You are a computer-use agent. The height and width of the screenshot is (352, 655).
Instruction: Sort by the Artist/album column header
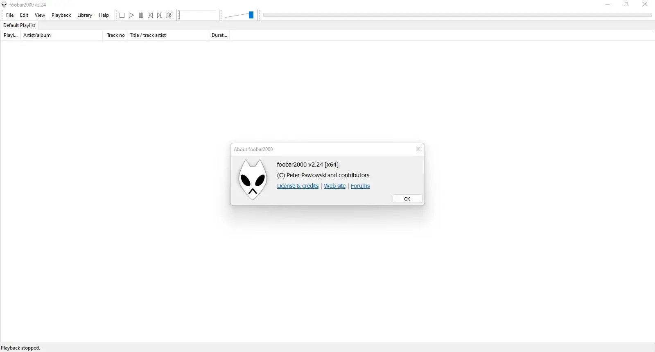61,35
